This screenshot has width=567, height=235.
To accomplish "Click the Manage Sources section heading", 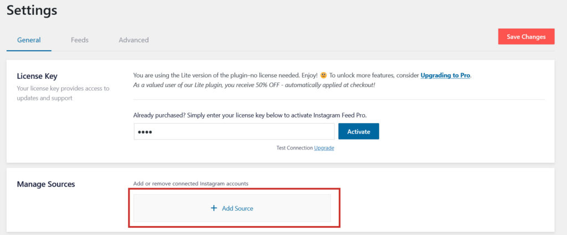I will (46, 184).
